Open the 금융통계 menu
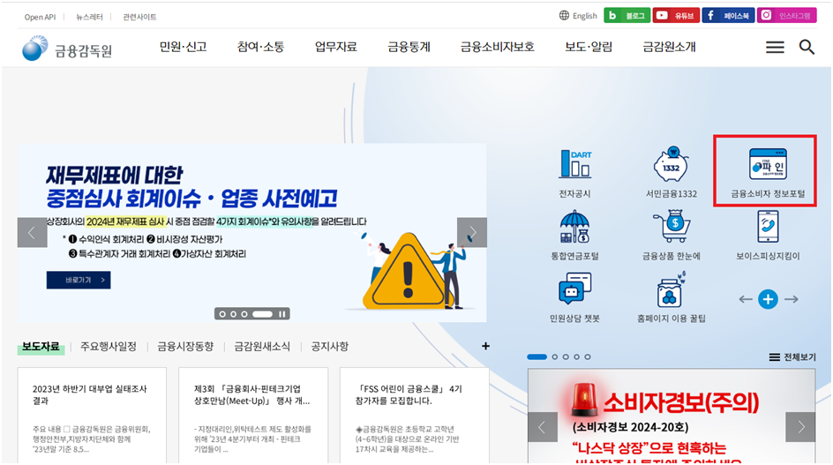833x465 pixels. pos(409,47)
